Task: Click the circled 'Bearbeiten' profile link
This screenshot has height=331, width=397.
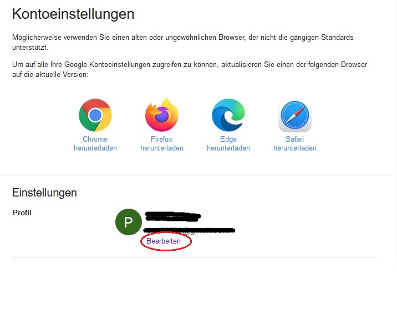Action: click(x=164, y=241)
